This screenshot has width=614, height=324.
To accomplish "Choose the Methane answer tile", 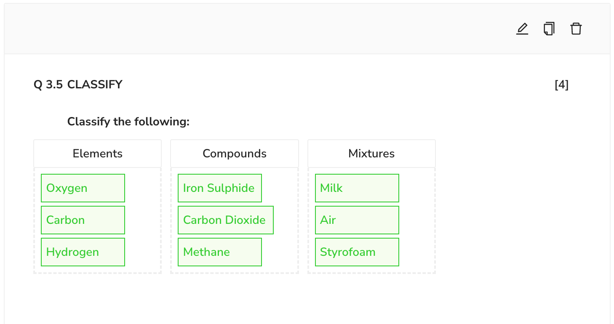I will (x=219, y=252).
